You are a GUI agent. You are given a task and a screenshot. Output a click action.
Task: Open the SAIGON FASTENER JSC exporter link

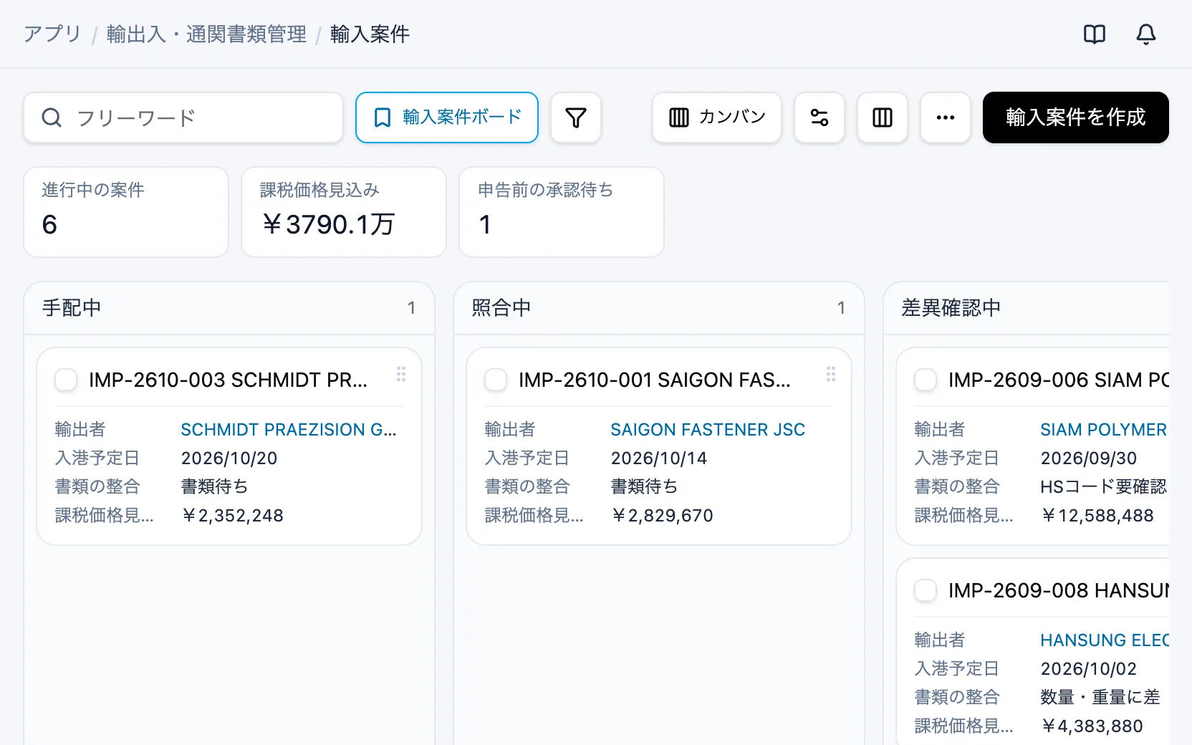tap(708, 429)
